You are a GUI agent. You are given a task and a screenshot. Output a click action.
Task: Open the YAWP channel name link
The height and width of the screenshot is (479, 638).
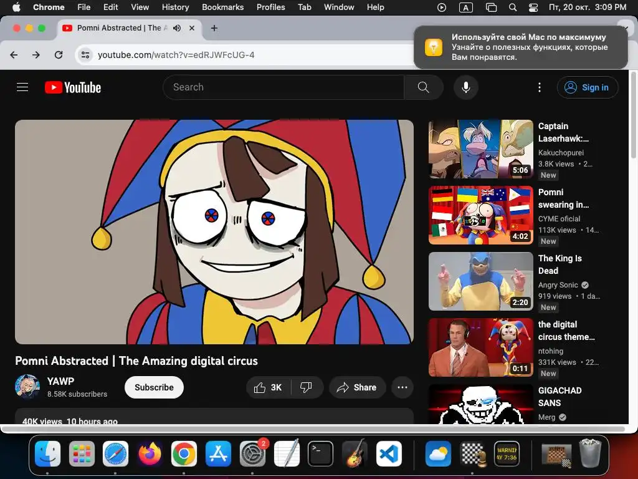coord(60,381)
